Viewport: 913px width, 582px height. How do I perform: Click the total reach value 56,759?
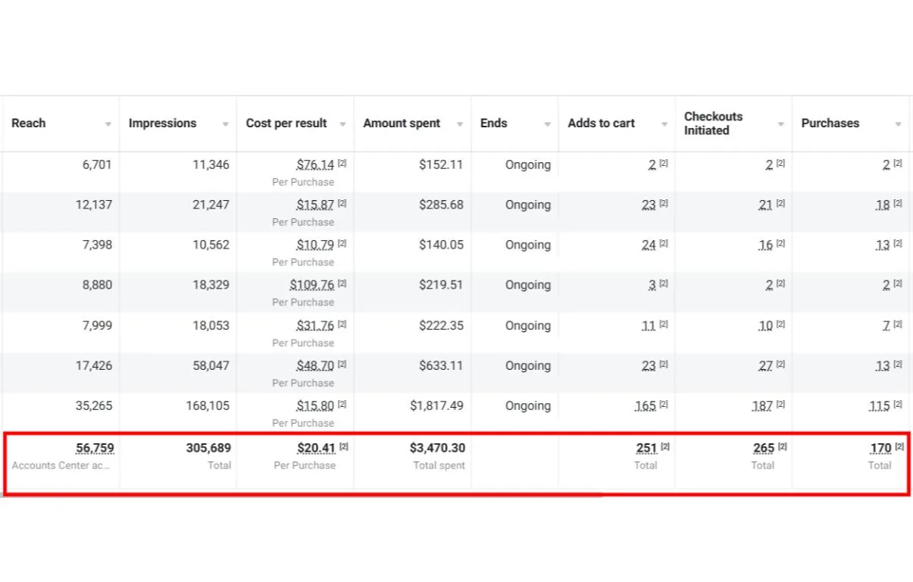(x=95, y=448)
